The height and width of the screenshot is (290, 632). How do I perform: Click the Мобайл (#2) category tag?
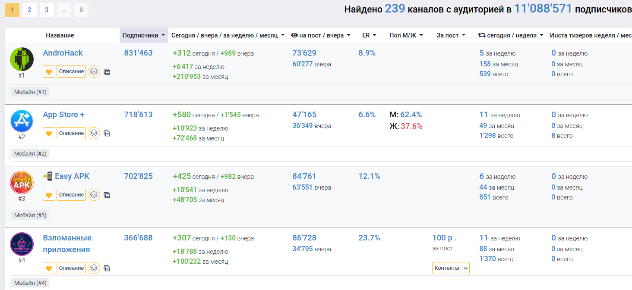[30, 153]
